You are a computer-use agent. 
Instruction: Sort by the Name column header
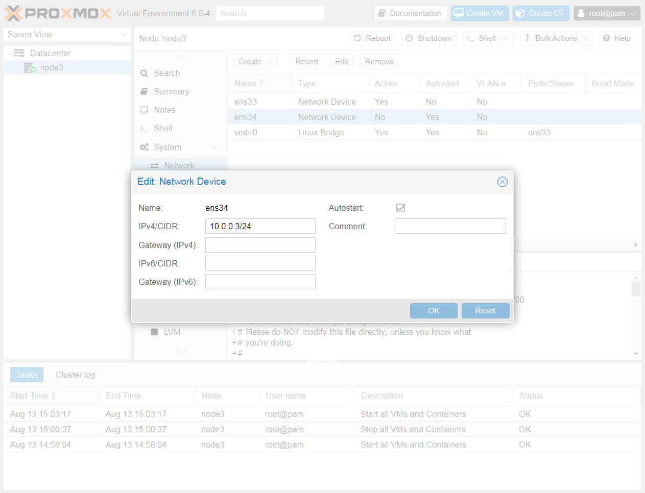259,83
